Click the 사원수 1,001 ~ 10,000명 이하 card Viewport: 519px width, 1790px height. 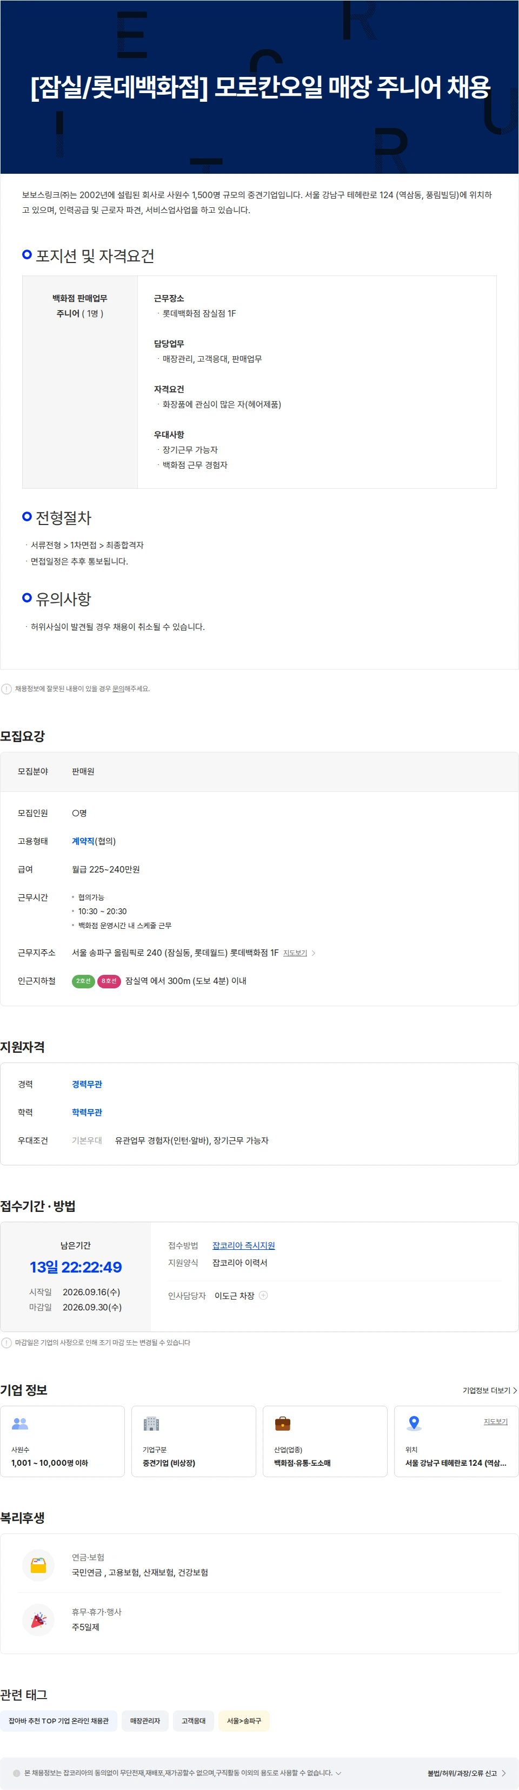pyautogui.click(x=63, y=1441)
